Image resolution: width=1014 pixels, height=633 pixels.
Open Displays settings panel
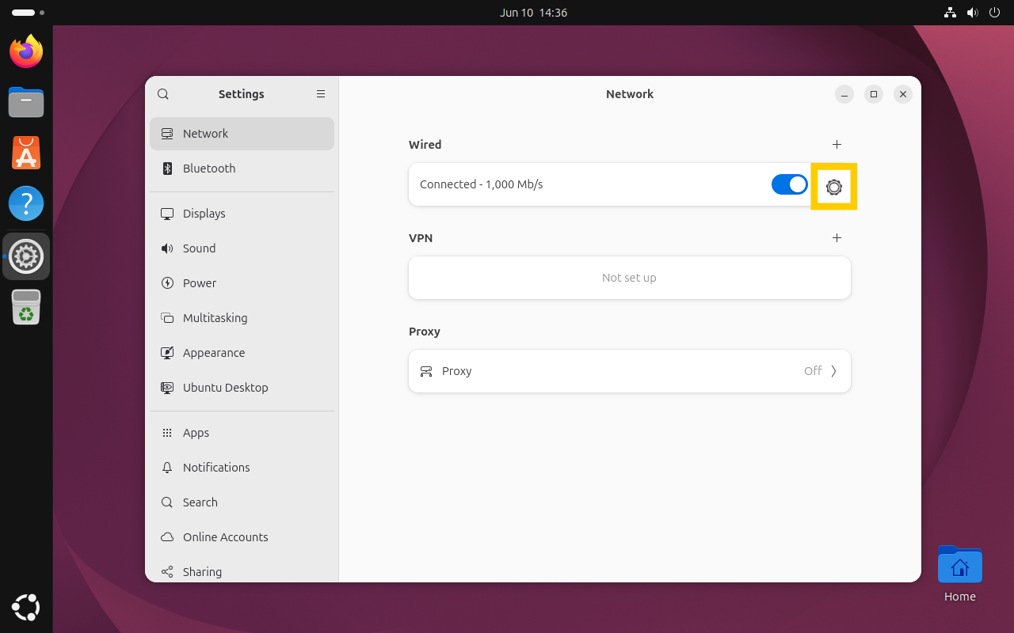[242, 214]
